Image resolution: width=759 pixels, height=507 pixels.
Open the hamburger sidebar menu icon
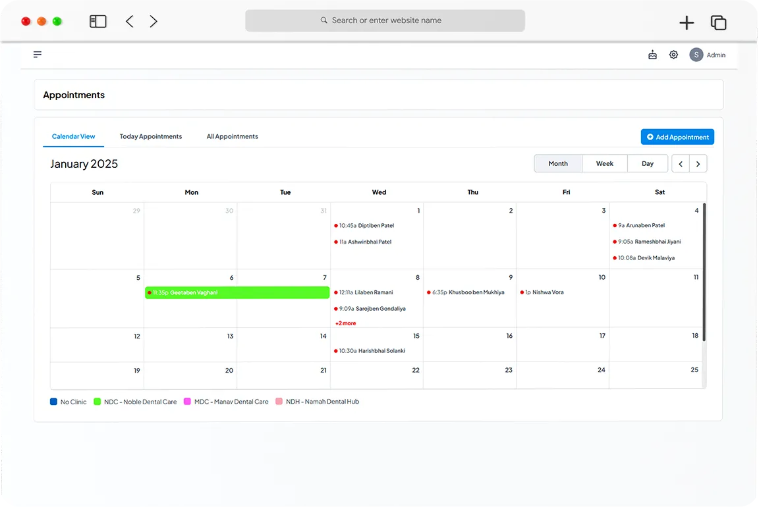point(38,55)
